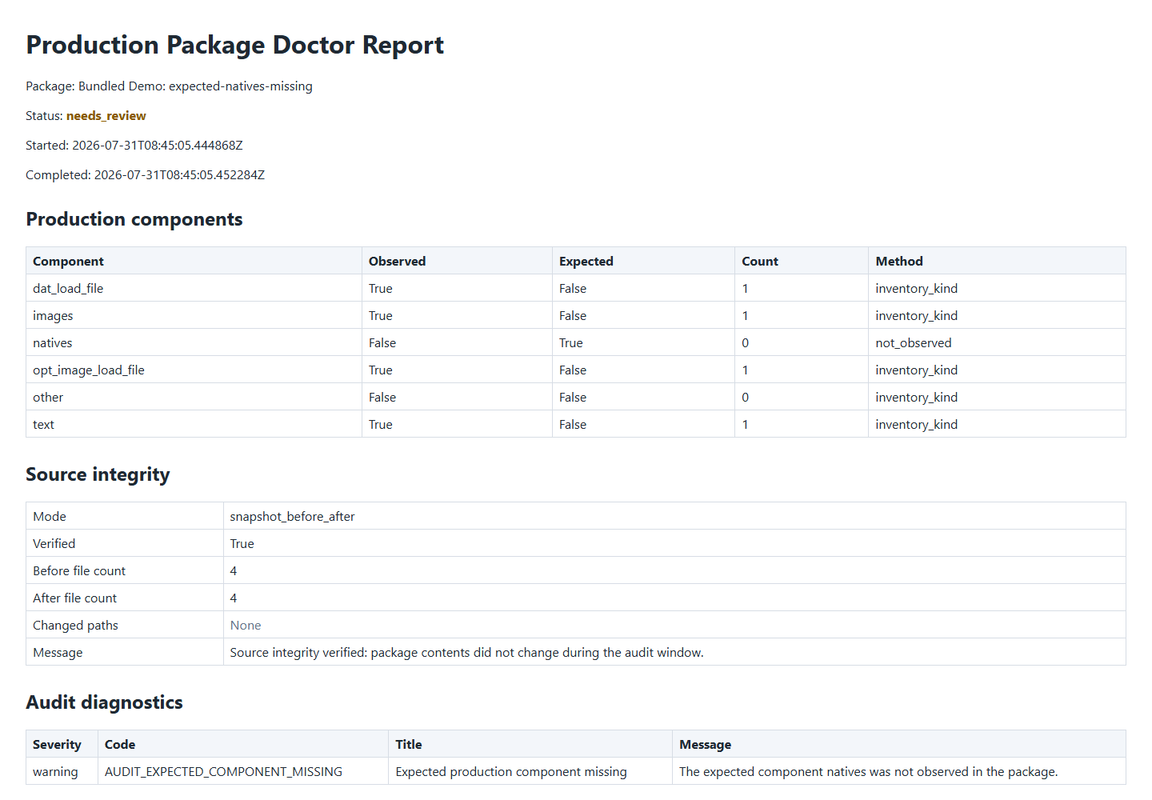Click the Component column header

(x=194, y=261)
